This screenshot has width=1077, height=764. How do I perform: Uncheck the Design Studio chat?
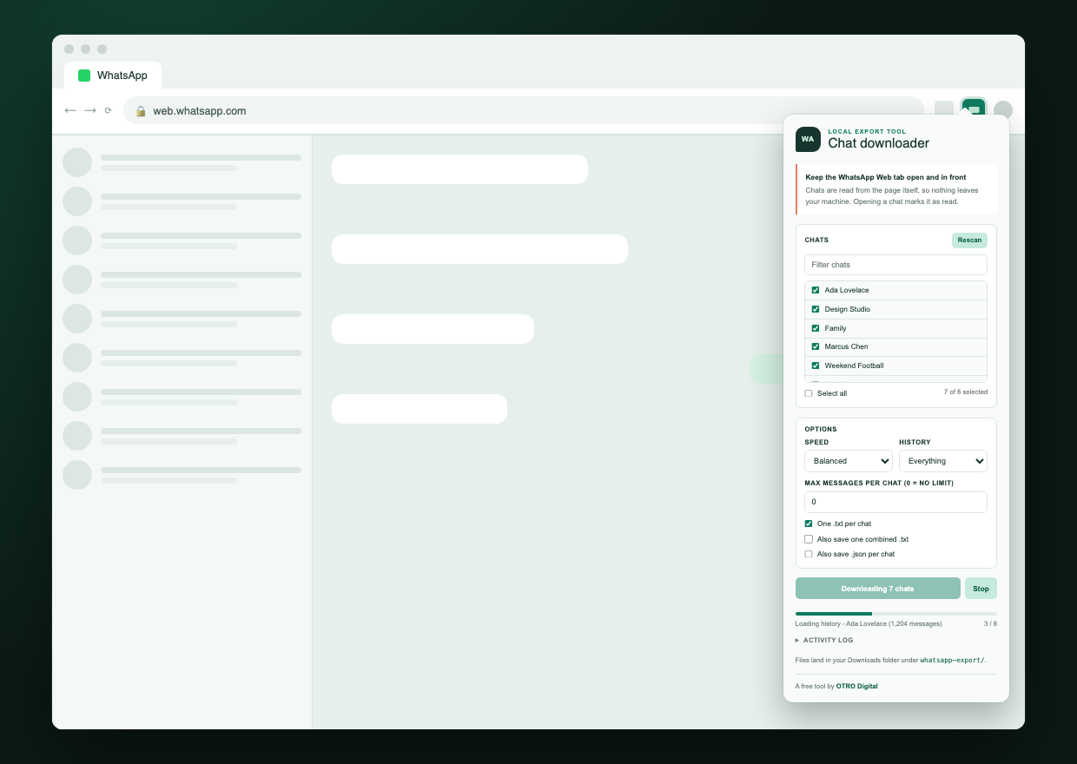(816, 309)
